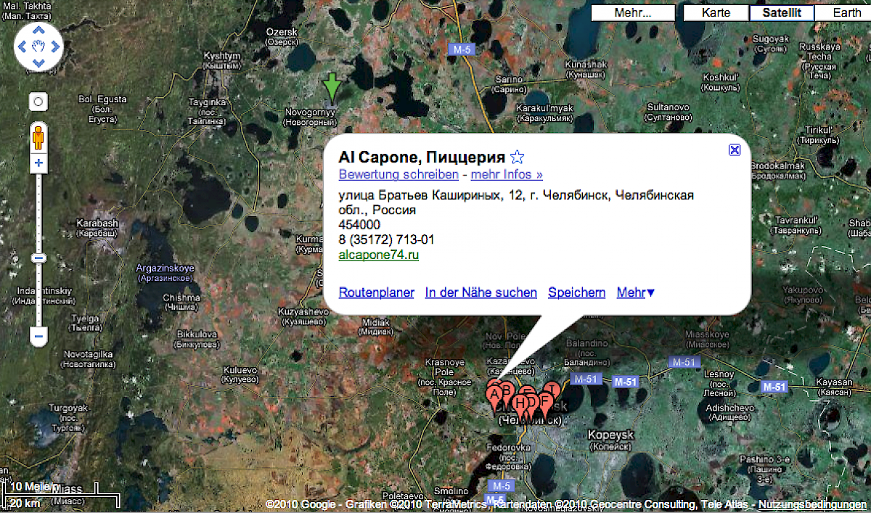Open the Mehr... layers dropdown
This screenshot has height=513, width=871.
pyautogui.click(x=633, y=13)
